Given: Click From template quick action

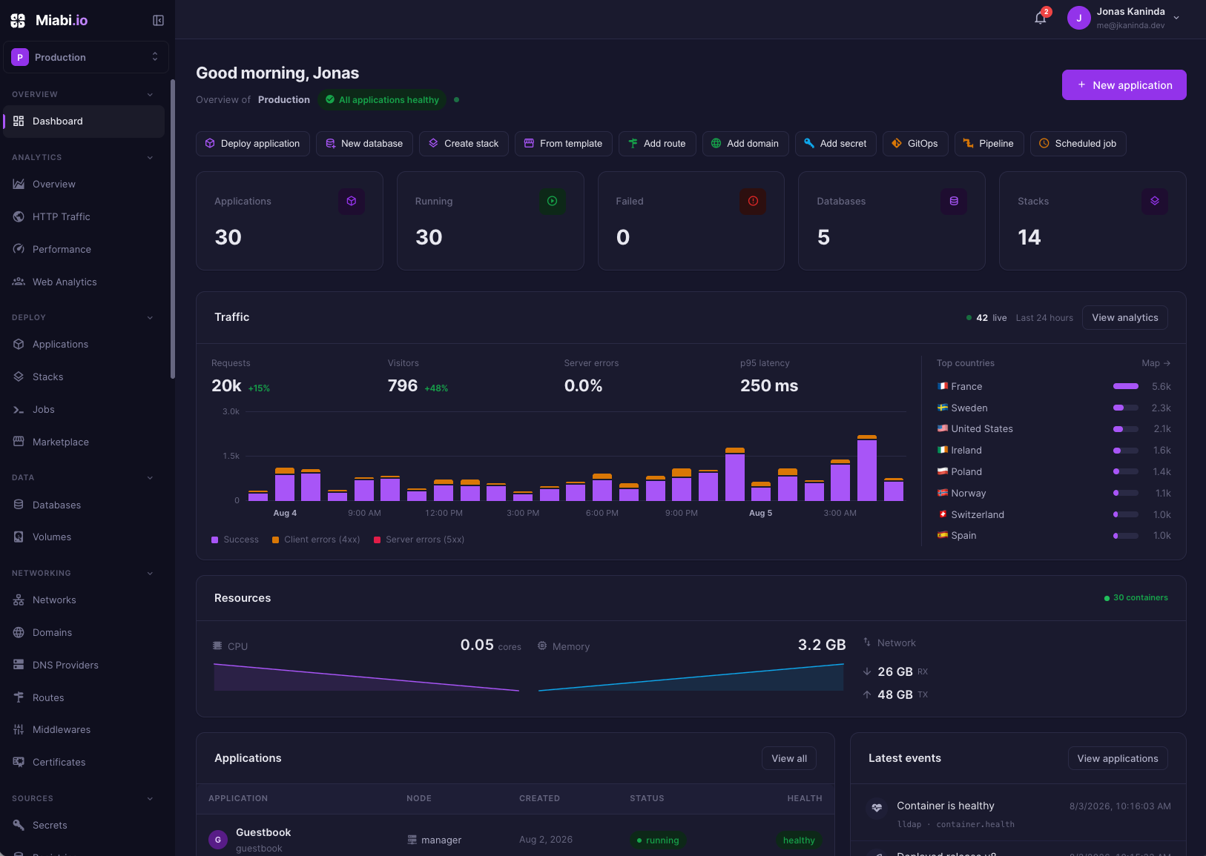Looking at the screenshot, I should [564, 144].
